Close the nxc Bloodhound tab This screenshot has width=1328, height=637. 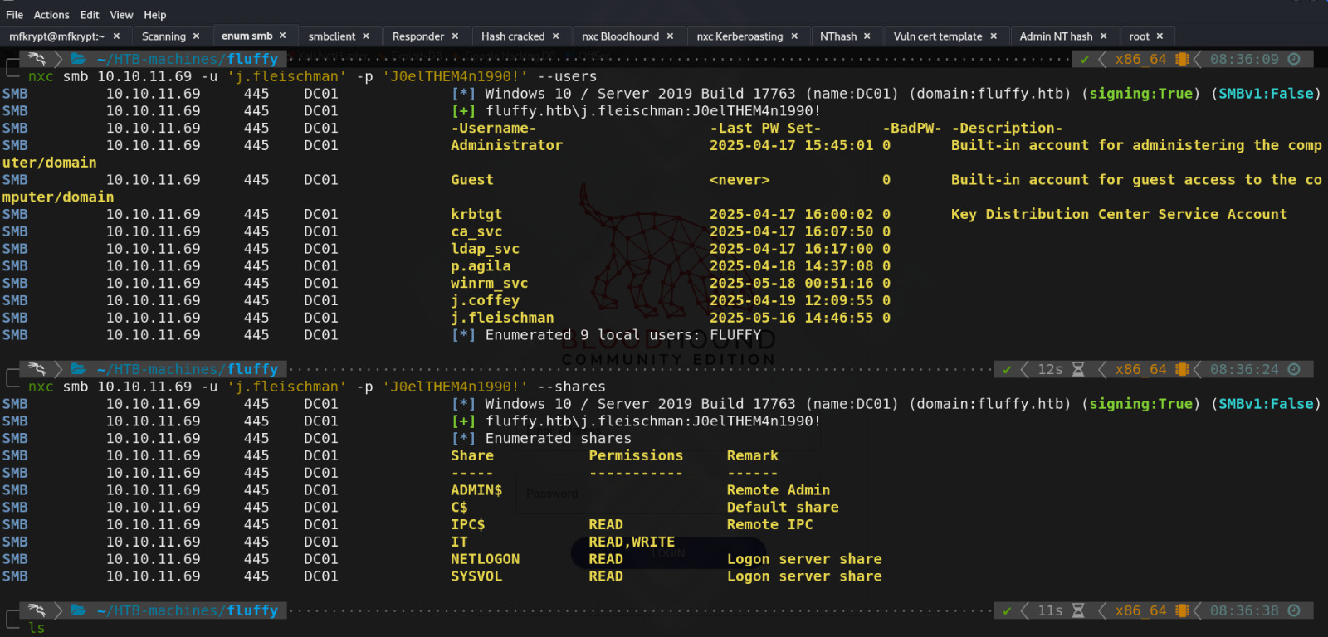(x=670, y=36)
